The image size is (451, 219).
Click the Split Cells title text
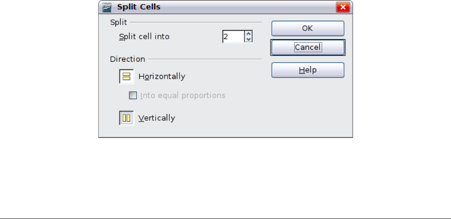(x=138, y=7)
